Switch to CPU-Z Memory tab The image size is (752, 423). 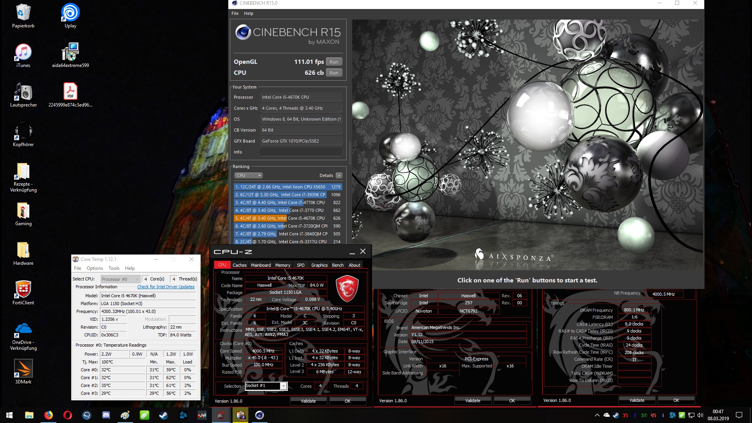pyautogui.click(x=283, y=265)
